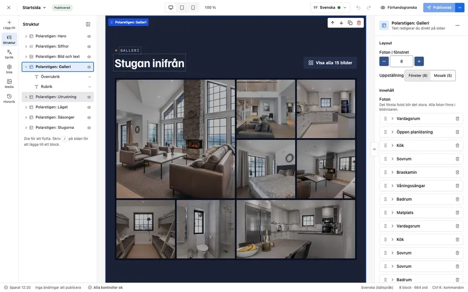The width and height of the screenshot is (468, 292).
Task: Collapse the Struktur panel icon
Action: coord(88,24)
